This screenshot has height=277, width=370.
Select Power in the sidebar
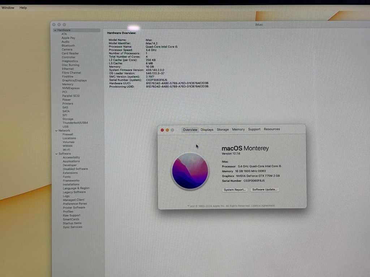click(66, 100)
